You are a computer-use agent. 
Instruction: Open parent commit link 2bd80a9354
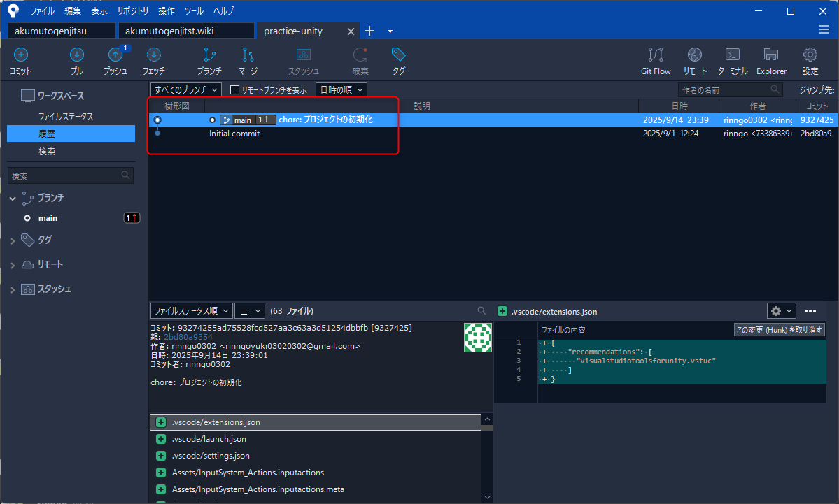click(188, 337)
